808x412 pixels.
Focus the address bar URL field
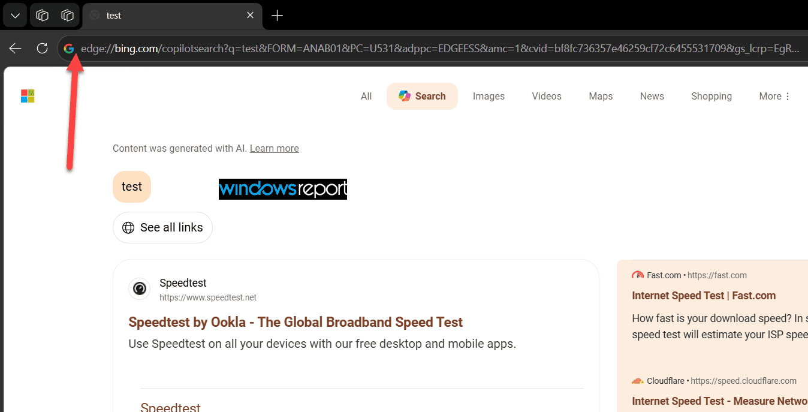(440, 49)
